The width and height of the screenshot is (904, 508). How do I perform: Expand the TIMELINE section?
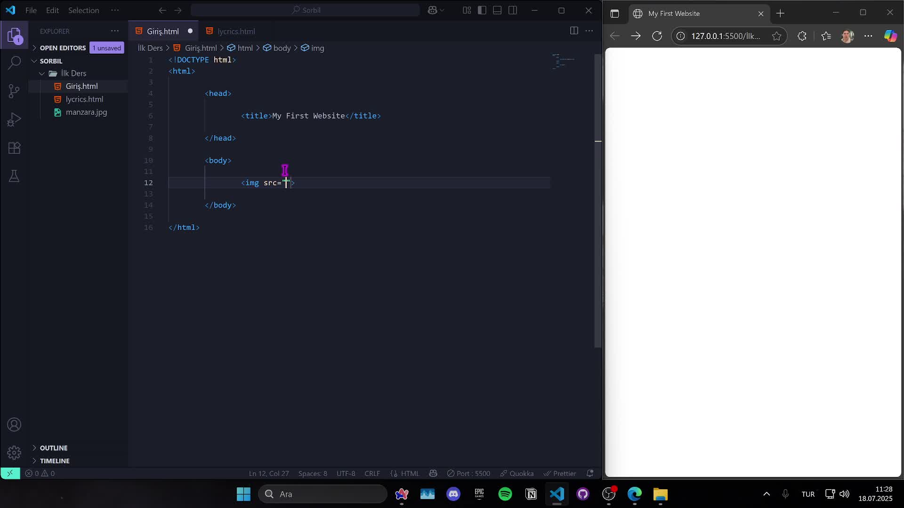tap(54, 461)
